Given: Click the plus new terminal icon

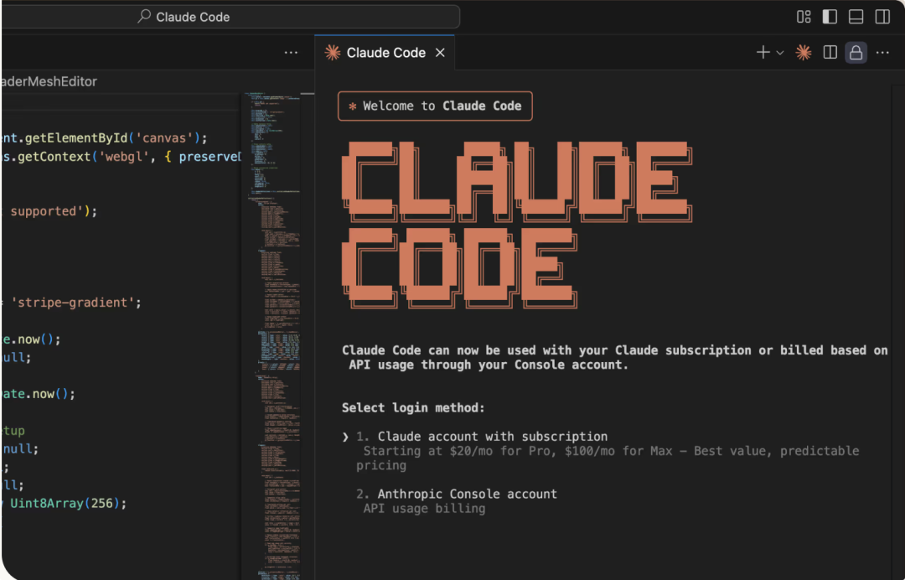Looking at the screenshot, I should click(x=763, y=53).
